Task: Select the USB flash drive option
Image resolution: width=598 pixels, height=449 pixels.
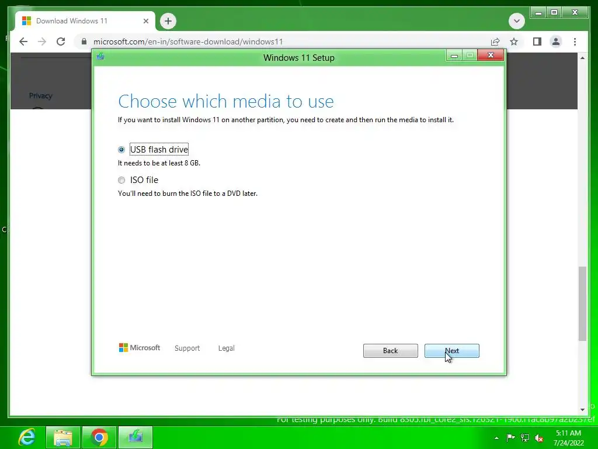Action: (121, 150)
